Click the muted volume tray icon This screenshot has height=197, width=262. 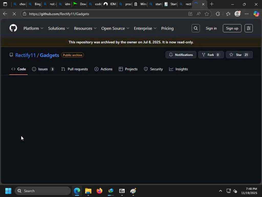tap(235, 191)
